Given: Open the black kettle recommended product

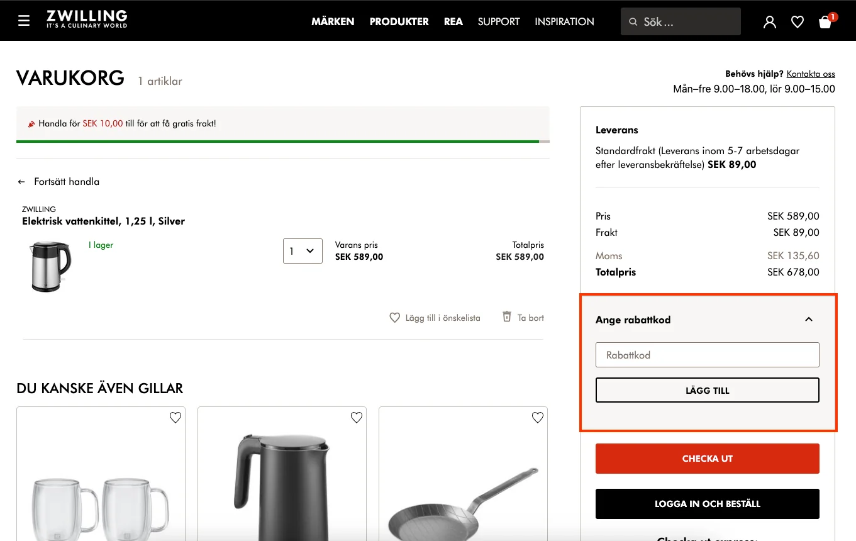Looking at the screenshot, I should coord(282,474).
